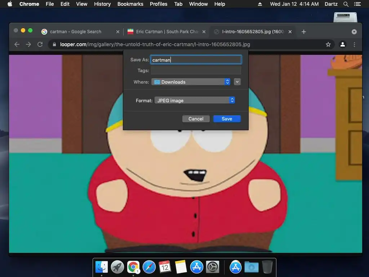Open the Where Downloads location dropdown

191,82
